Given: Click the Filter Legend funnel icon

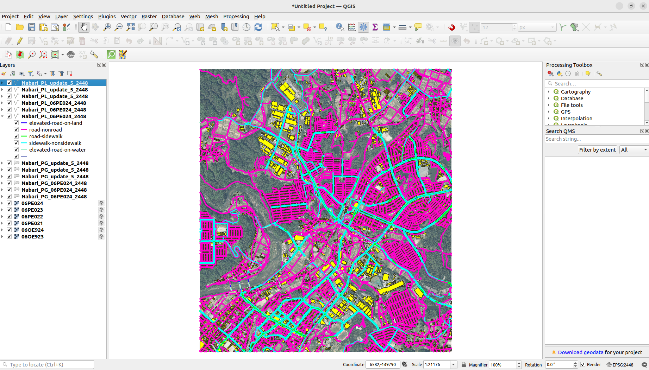Looking at the screenshot, I should click(x=31, y=74).
